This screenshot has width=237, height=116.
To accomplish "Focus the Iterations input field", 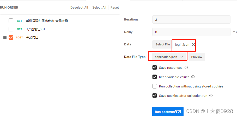I will pyautogui.click(x=191, y=19).
